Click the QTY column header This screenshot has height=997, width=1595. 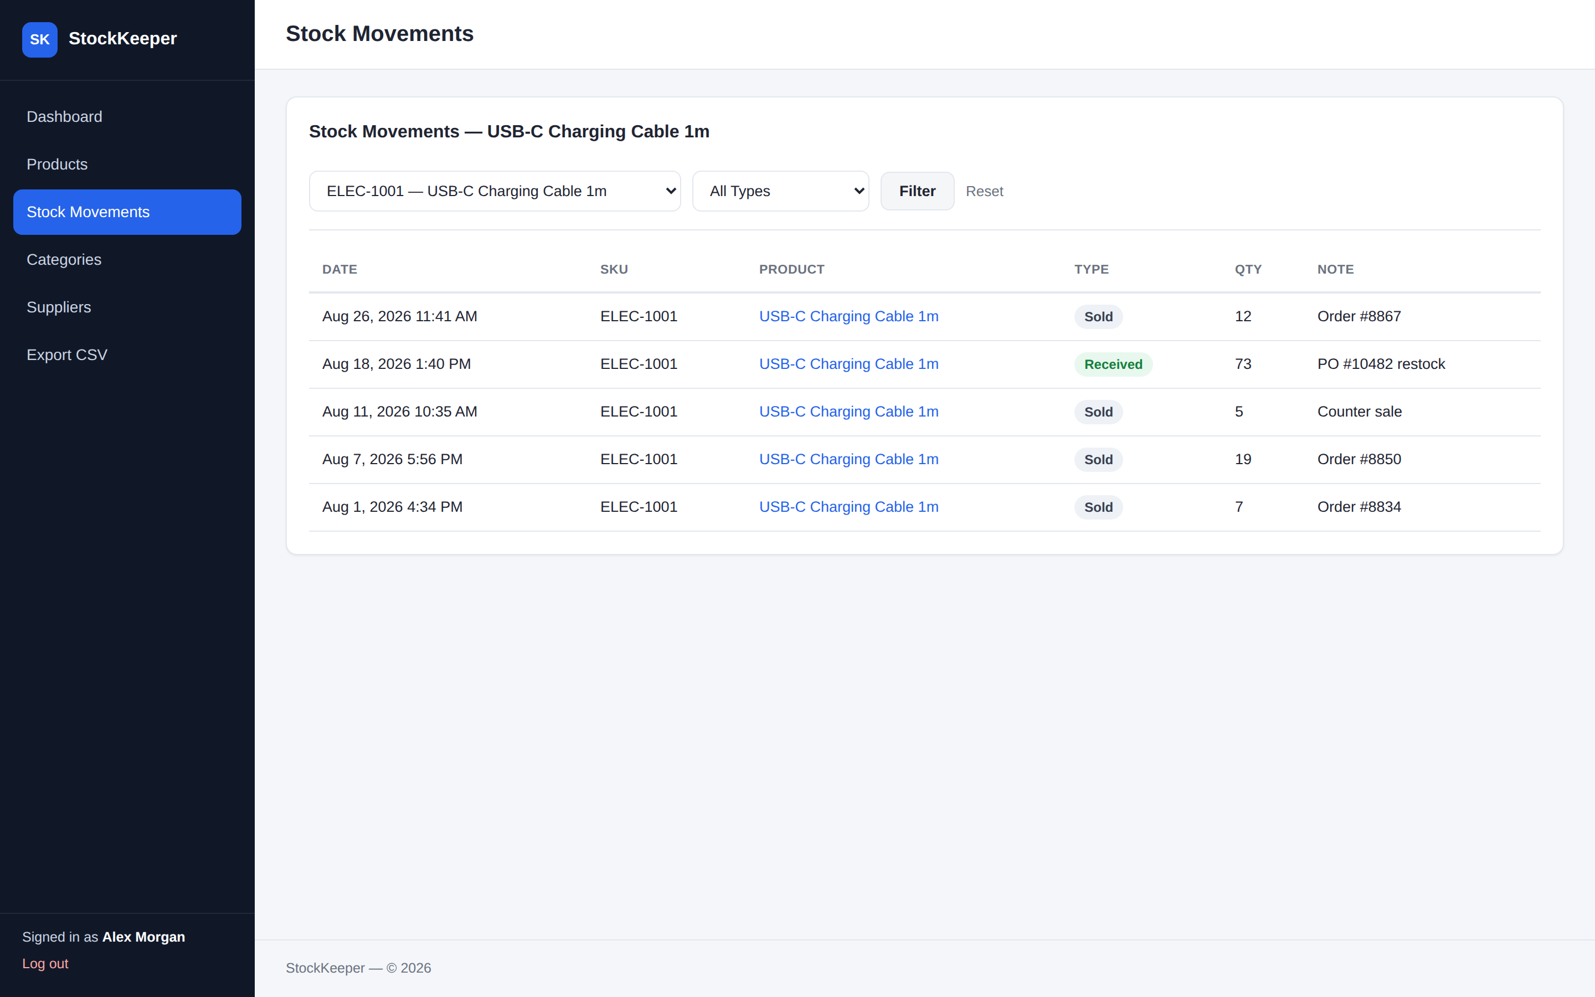pyautogui.click(x=1248, y=269)
